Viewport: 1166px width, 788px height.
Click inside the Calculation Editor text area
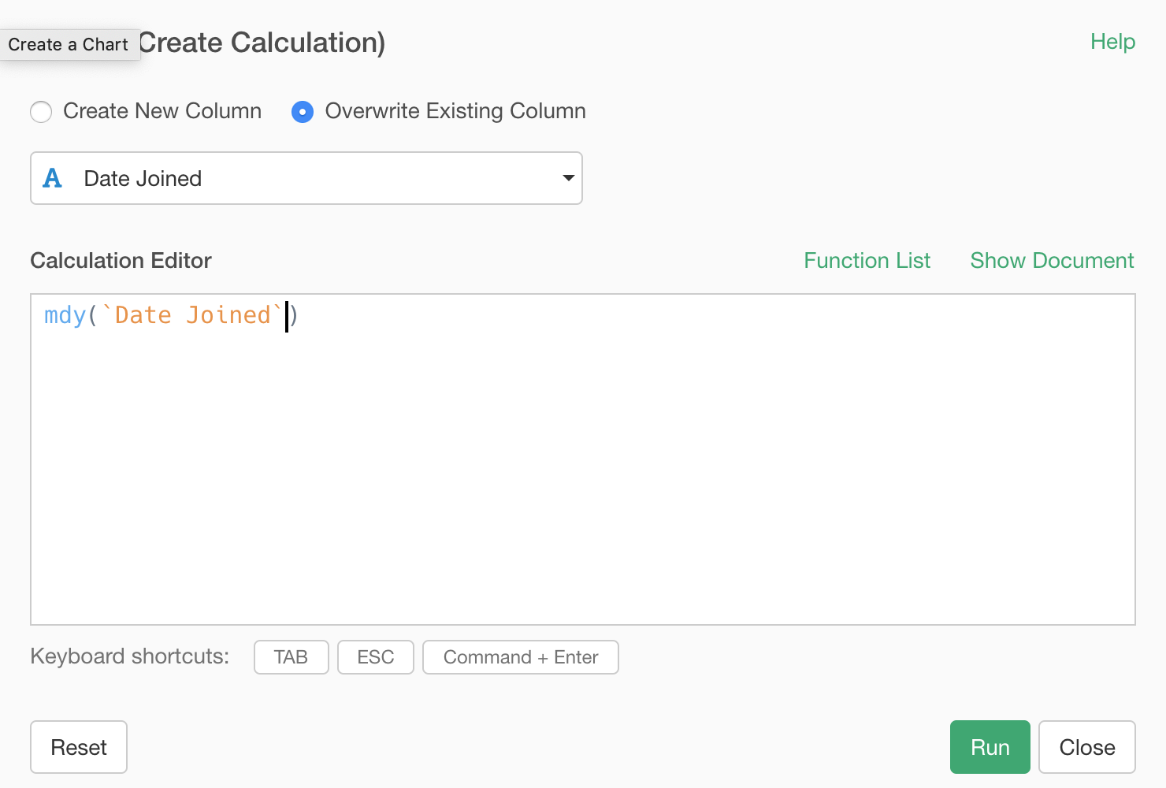583,473
